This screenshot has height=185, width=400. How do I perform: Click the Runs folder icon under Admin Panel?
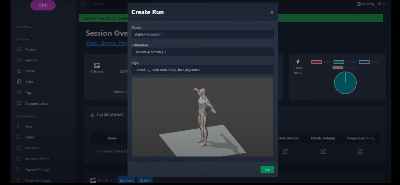pos(19,126)
